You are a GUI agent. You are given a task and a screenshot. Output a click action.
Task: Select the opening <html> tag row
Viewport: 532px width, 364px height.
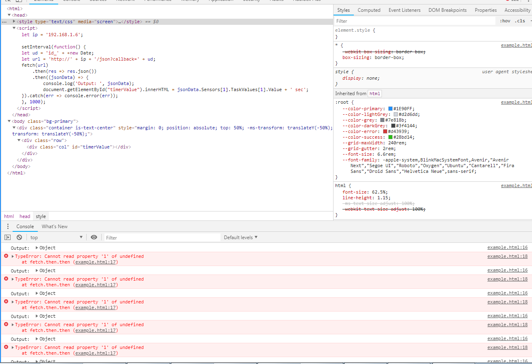pyautogui.click(x=15, y=9)
